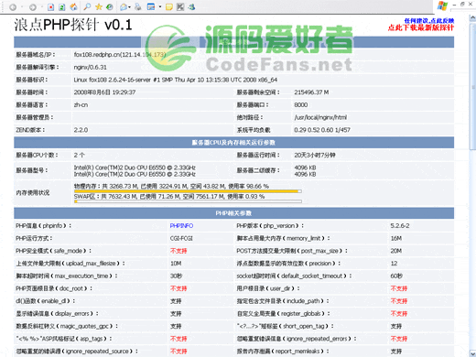Open the Home page icon
This screenshot has width=476, height=357.
pos(73,7)
